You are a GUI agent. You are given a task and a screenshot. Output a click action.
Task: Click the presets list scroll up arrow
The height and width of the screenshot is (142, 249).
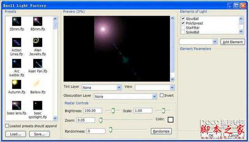(55, 19)
